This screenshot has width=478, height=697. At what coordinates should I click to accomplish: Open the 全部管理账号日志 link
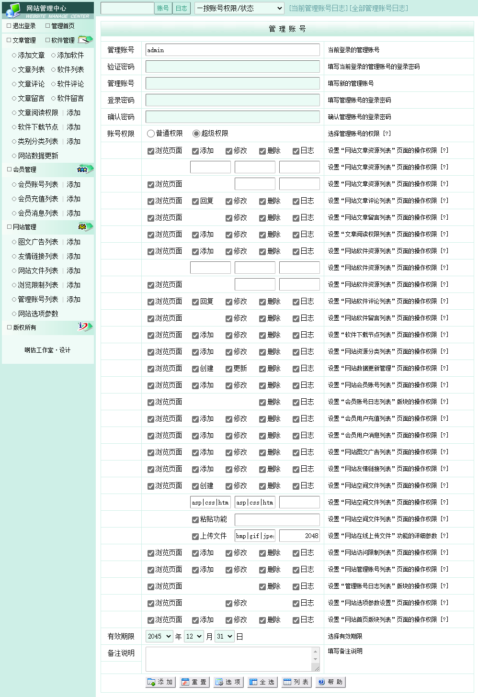(379, 8)
